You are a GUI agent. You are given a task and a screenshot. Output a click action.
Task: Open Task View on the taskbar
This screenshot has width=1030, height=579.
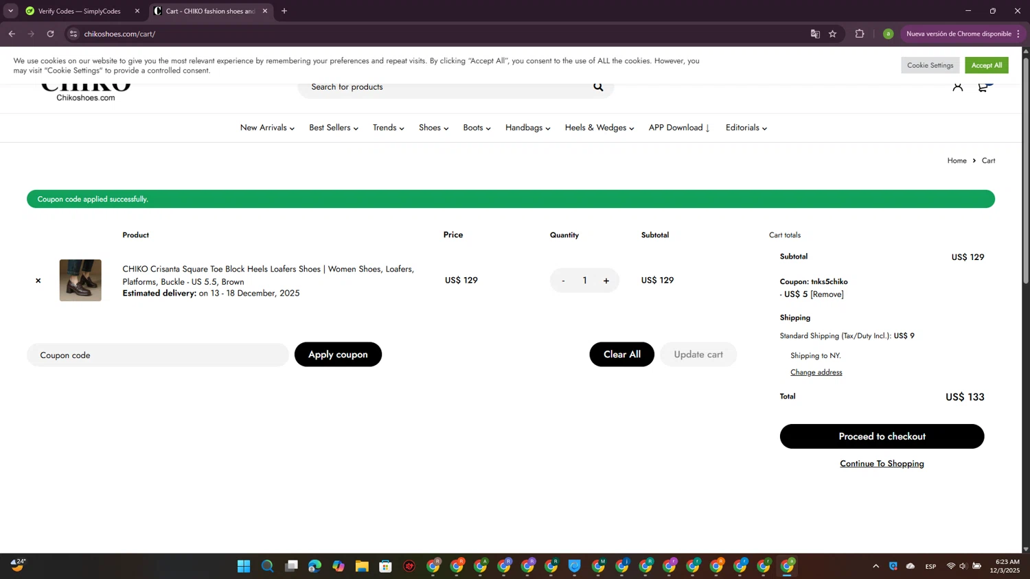pos(291,566)
